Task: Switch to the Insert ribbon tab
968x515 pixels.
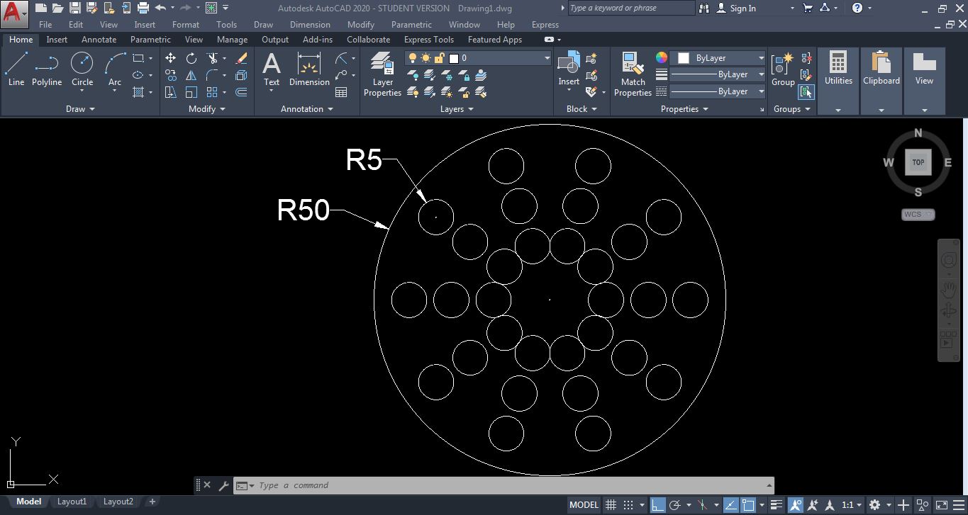Action: [57, 39]
